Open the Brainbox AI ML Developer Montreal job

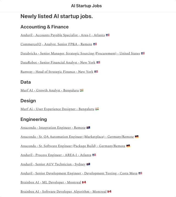point(51,182)
